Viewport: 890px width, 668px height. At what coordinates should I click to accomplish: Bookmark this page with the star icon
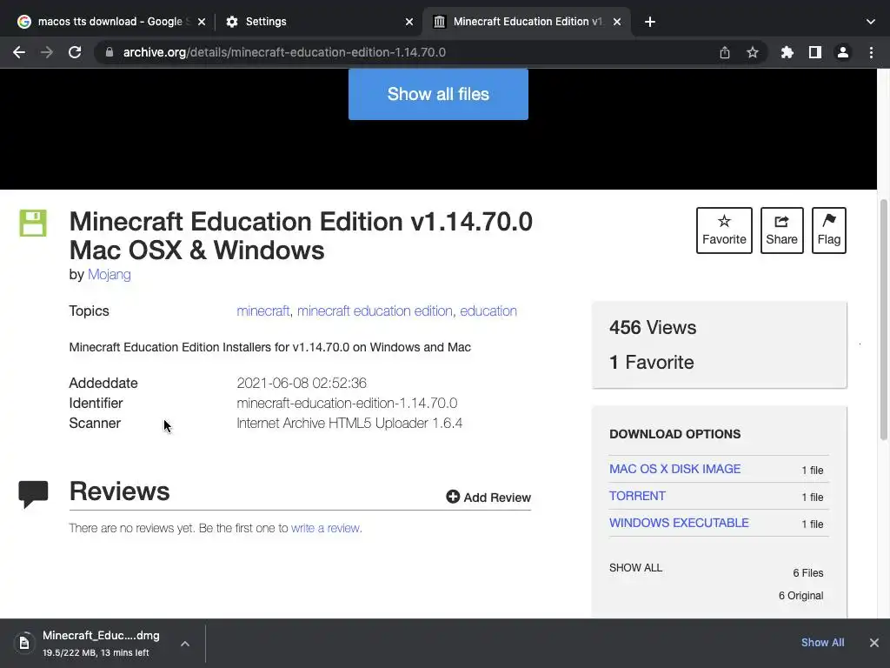pos(753,52)
